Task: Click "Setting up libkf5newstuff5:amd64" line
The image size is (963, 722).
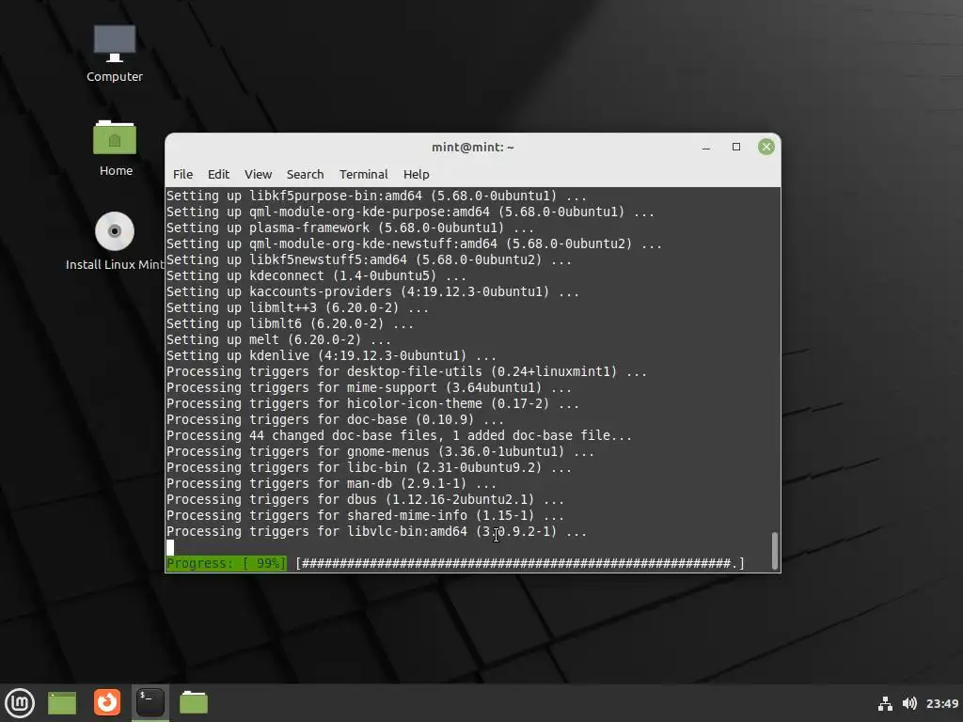Action: point(369,259)
